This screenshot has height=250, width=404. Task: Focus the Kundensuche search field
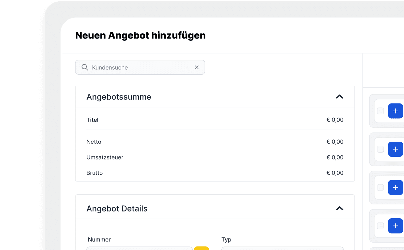[x=140, y=67]
